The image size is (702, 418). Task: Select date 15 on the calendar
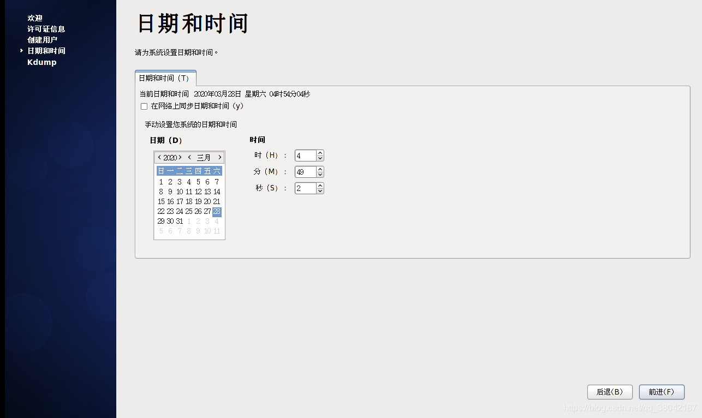[x=161, y=201]
